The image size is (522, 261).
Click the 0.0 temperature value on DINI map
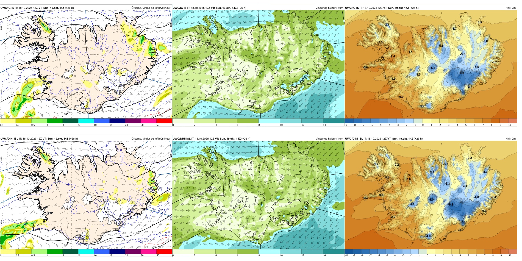[x=484, y=211]
